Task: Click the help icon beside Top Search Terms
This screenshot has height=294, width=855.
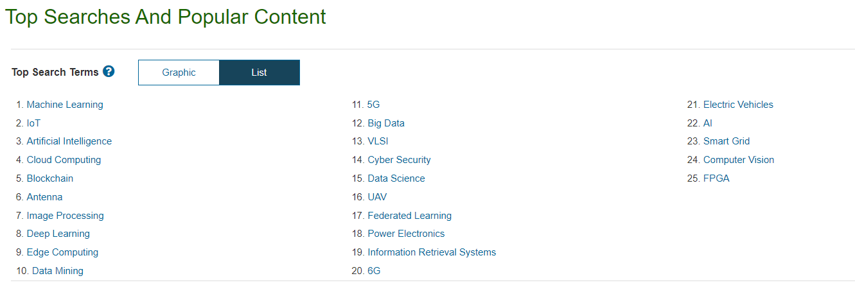Action: 109,71
